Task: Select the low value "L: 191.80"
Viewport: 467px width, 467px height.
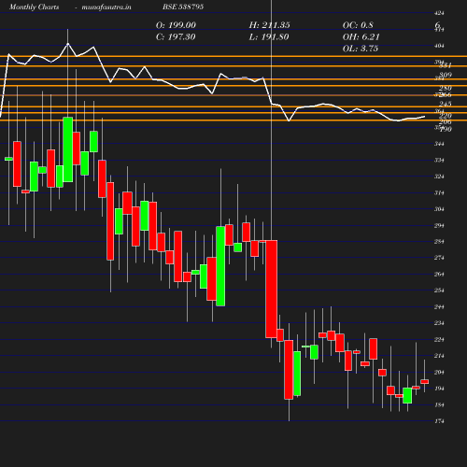Action: click(x=269, y=37)
